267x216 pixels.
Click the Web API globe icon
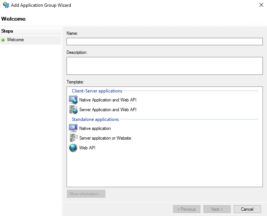[73, 148]
